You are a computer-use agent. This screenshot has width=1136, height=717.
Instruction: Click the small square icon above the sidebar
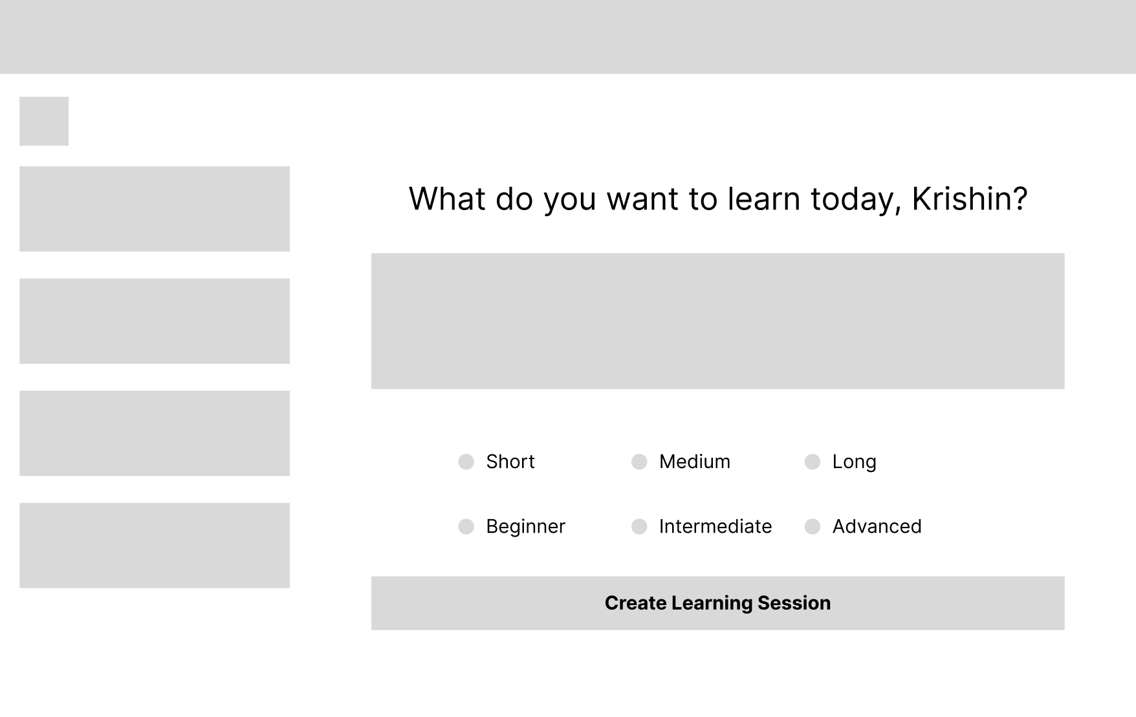(44, 121)
